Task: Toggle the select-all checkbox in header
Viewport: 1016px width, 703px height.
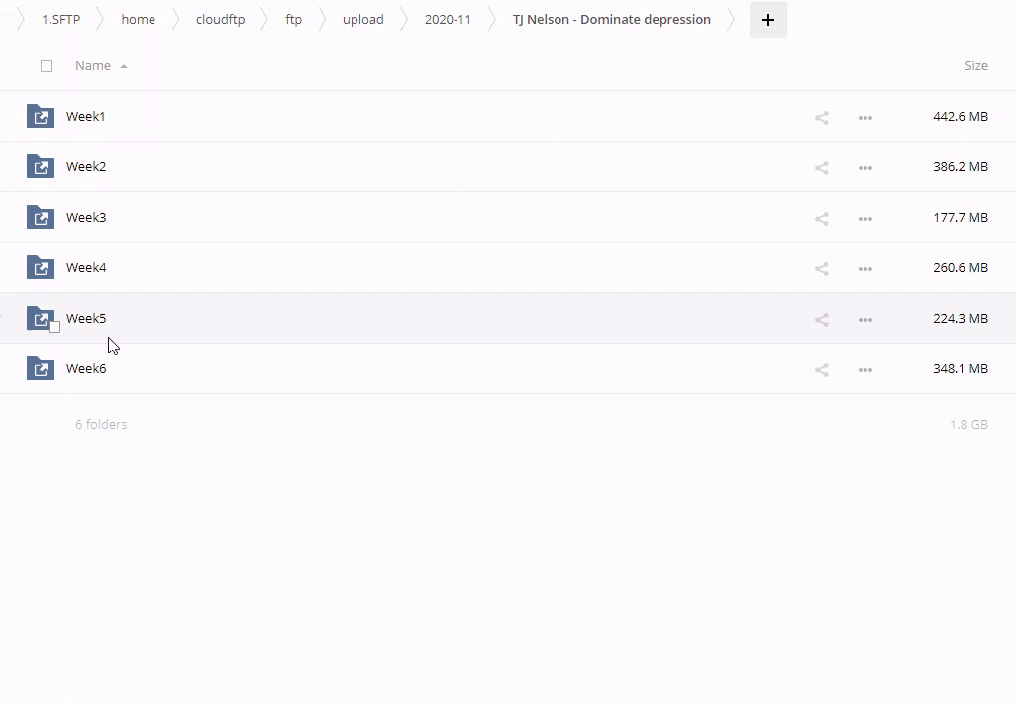Action: click(x=47, y=66)
